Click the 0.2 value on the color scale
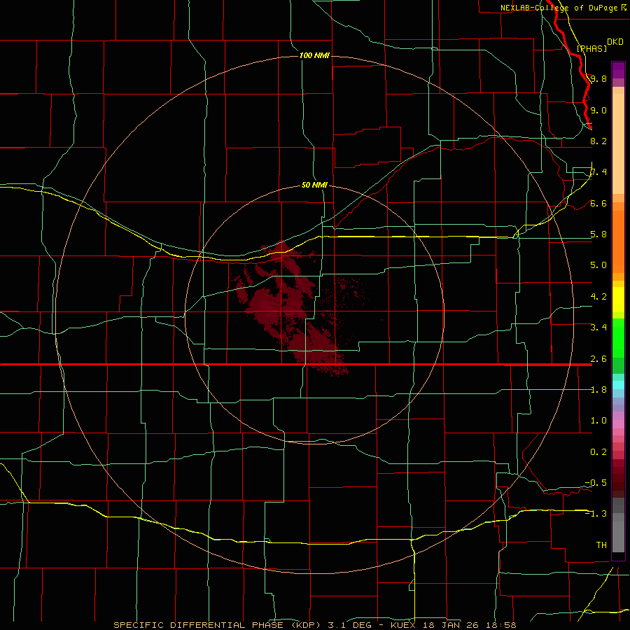This screenshot has width=630, height=630. [598, 452]
